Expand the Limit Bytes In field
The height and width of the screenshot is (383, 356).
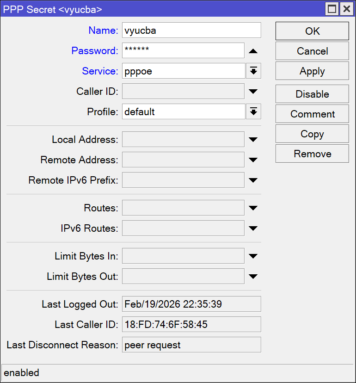[x=253, y=256]
